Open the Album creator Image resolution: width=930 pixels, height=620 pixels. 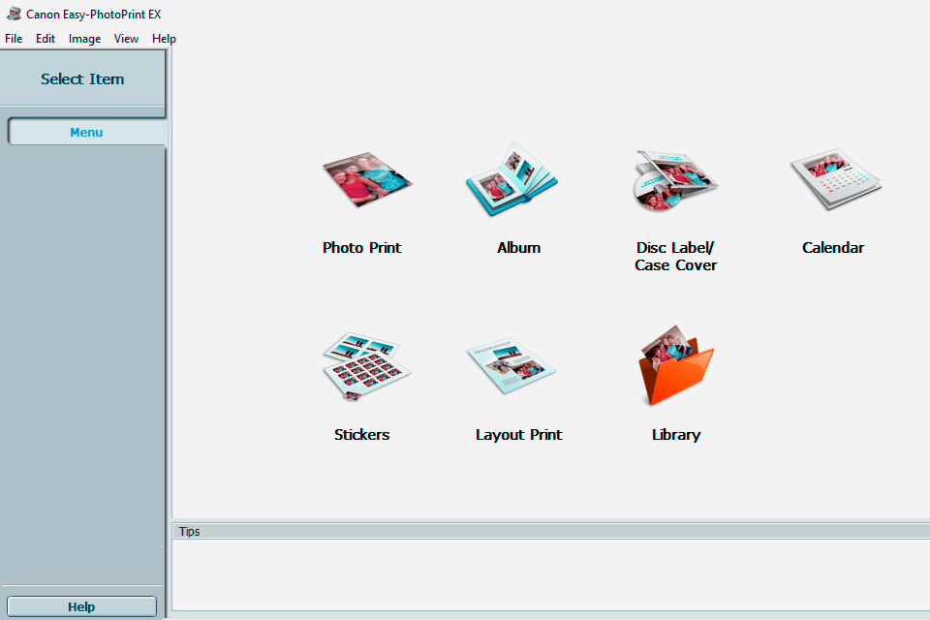511,179
